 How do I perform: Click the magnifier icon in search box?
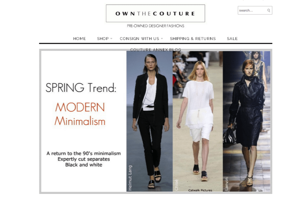(x=269, y=10)
